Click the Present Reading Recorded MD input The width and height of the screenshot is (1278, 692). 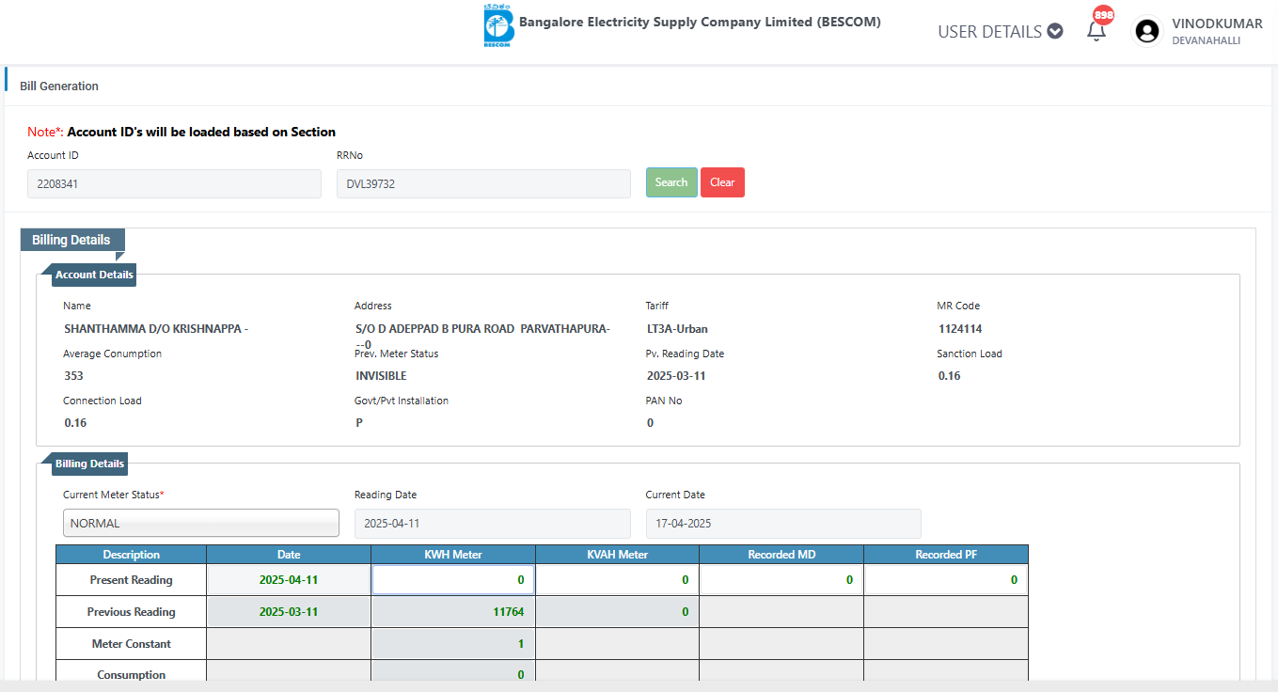click(x=781, y=580)
